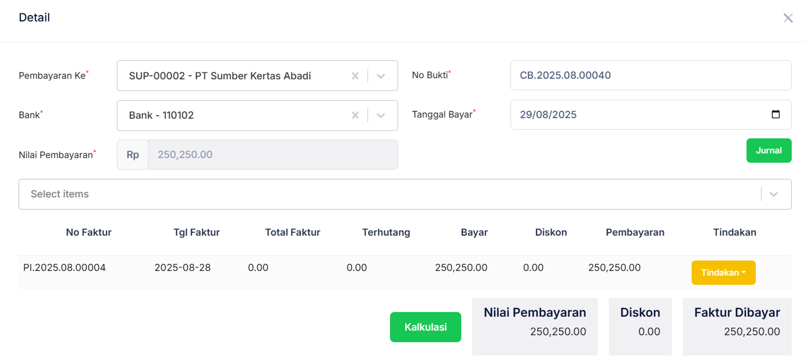Expand the Pembayaran Ke supplier dropdown
The image size is (805, 363).
point(381,75)
